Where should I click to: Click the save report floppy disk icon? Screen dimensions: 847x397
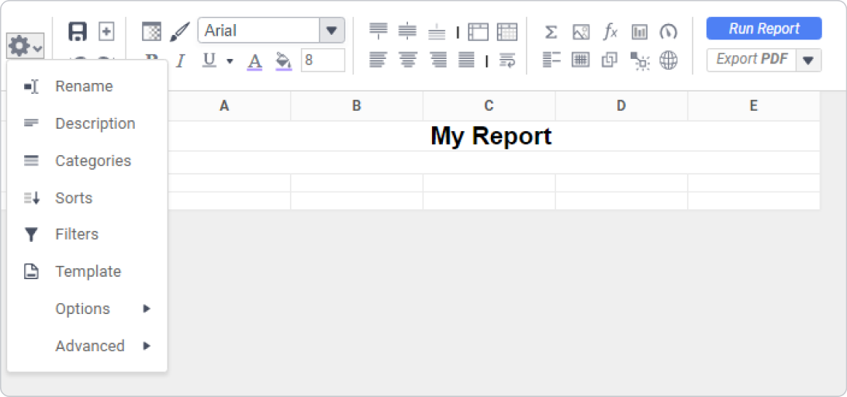click(78, 32)
